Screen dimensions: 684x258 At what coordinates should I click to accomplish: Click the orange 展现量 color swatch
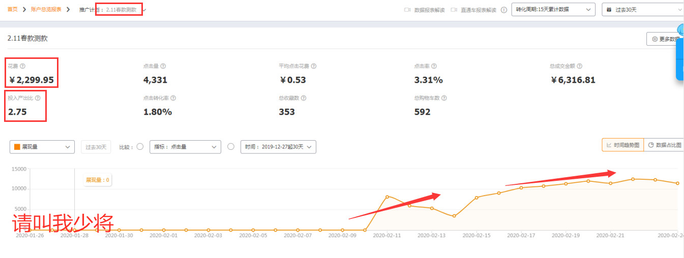point(17,147)
